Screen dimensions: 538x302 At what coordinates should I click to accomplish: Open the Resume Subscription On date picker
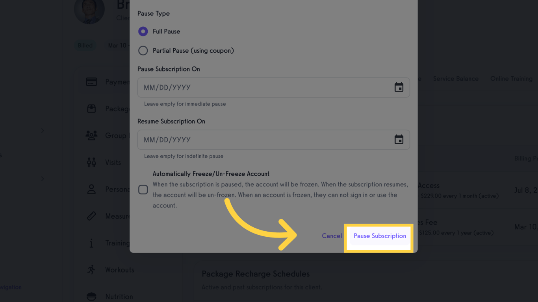click(399, 140)
